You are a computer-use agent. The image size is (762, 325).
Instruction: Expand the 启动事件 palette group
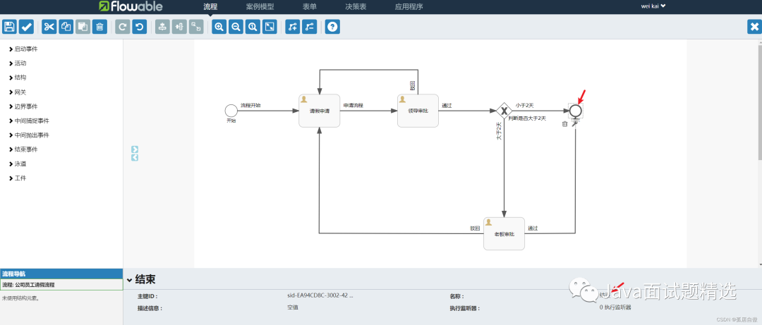click(x=25, y=49)
